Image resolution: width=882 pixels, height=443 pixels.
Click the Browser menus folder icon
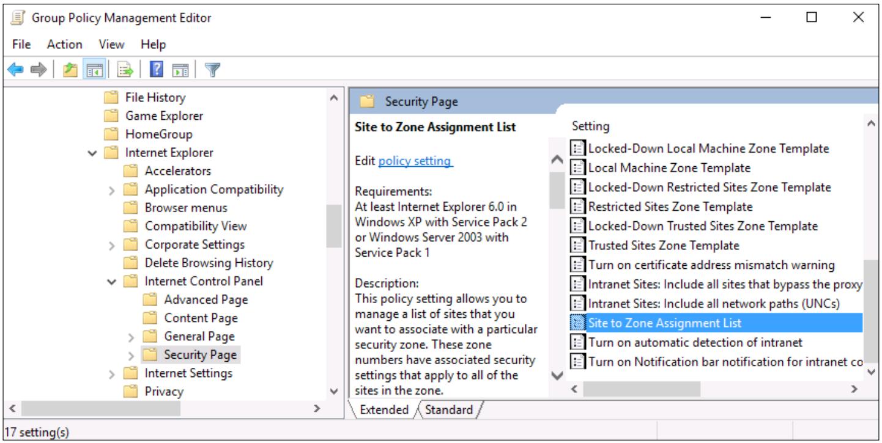(x=130, y=207)
